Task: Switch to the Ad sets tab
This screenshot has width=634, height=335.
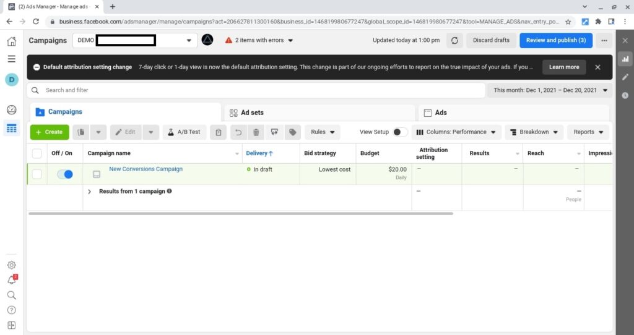Action: click(x=319, y=112)
